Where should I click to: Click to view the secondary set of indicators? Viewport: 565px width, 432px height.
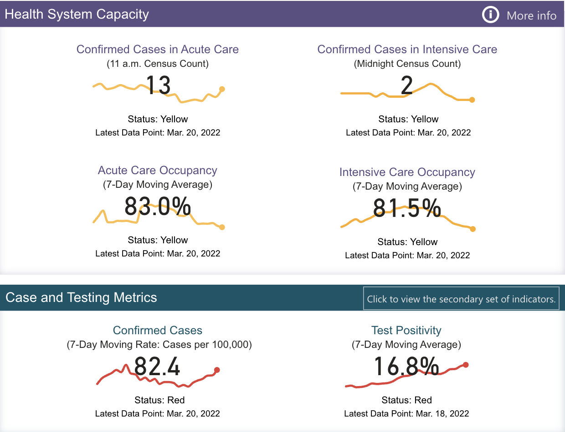[x=461, y=299]
